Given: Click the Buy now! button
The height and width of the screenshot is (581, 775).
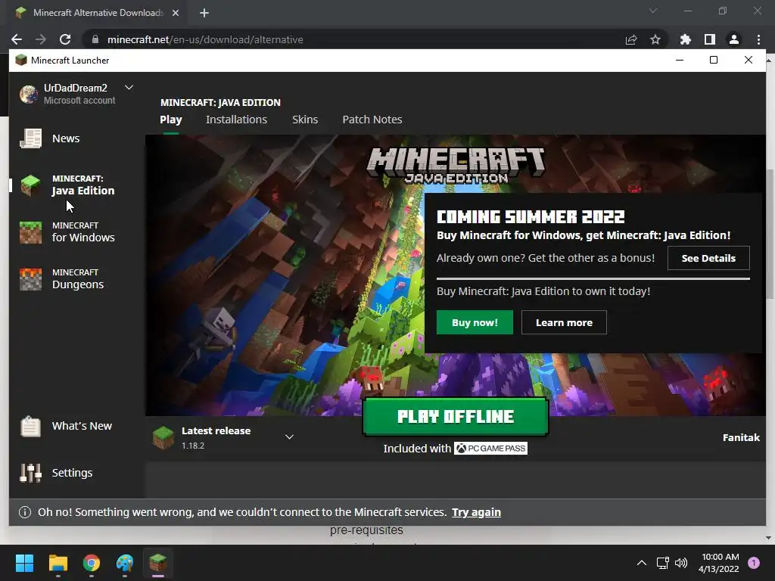Looking at the screenshot, I should [x=475, y=322].
